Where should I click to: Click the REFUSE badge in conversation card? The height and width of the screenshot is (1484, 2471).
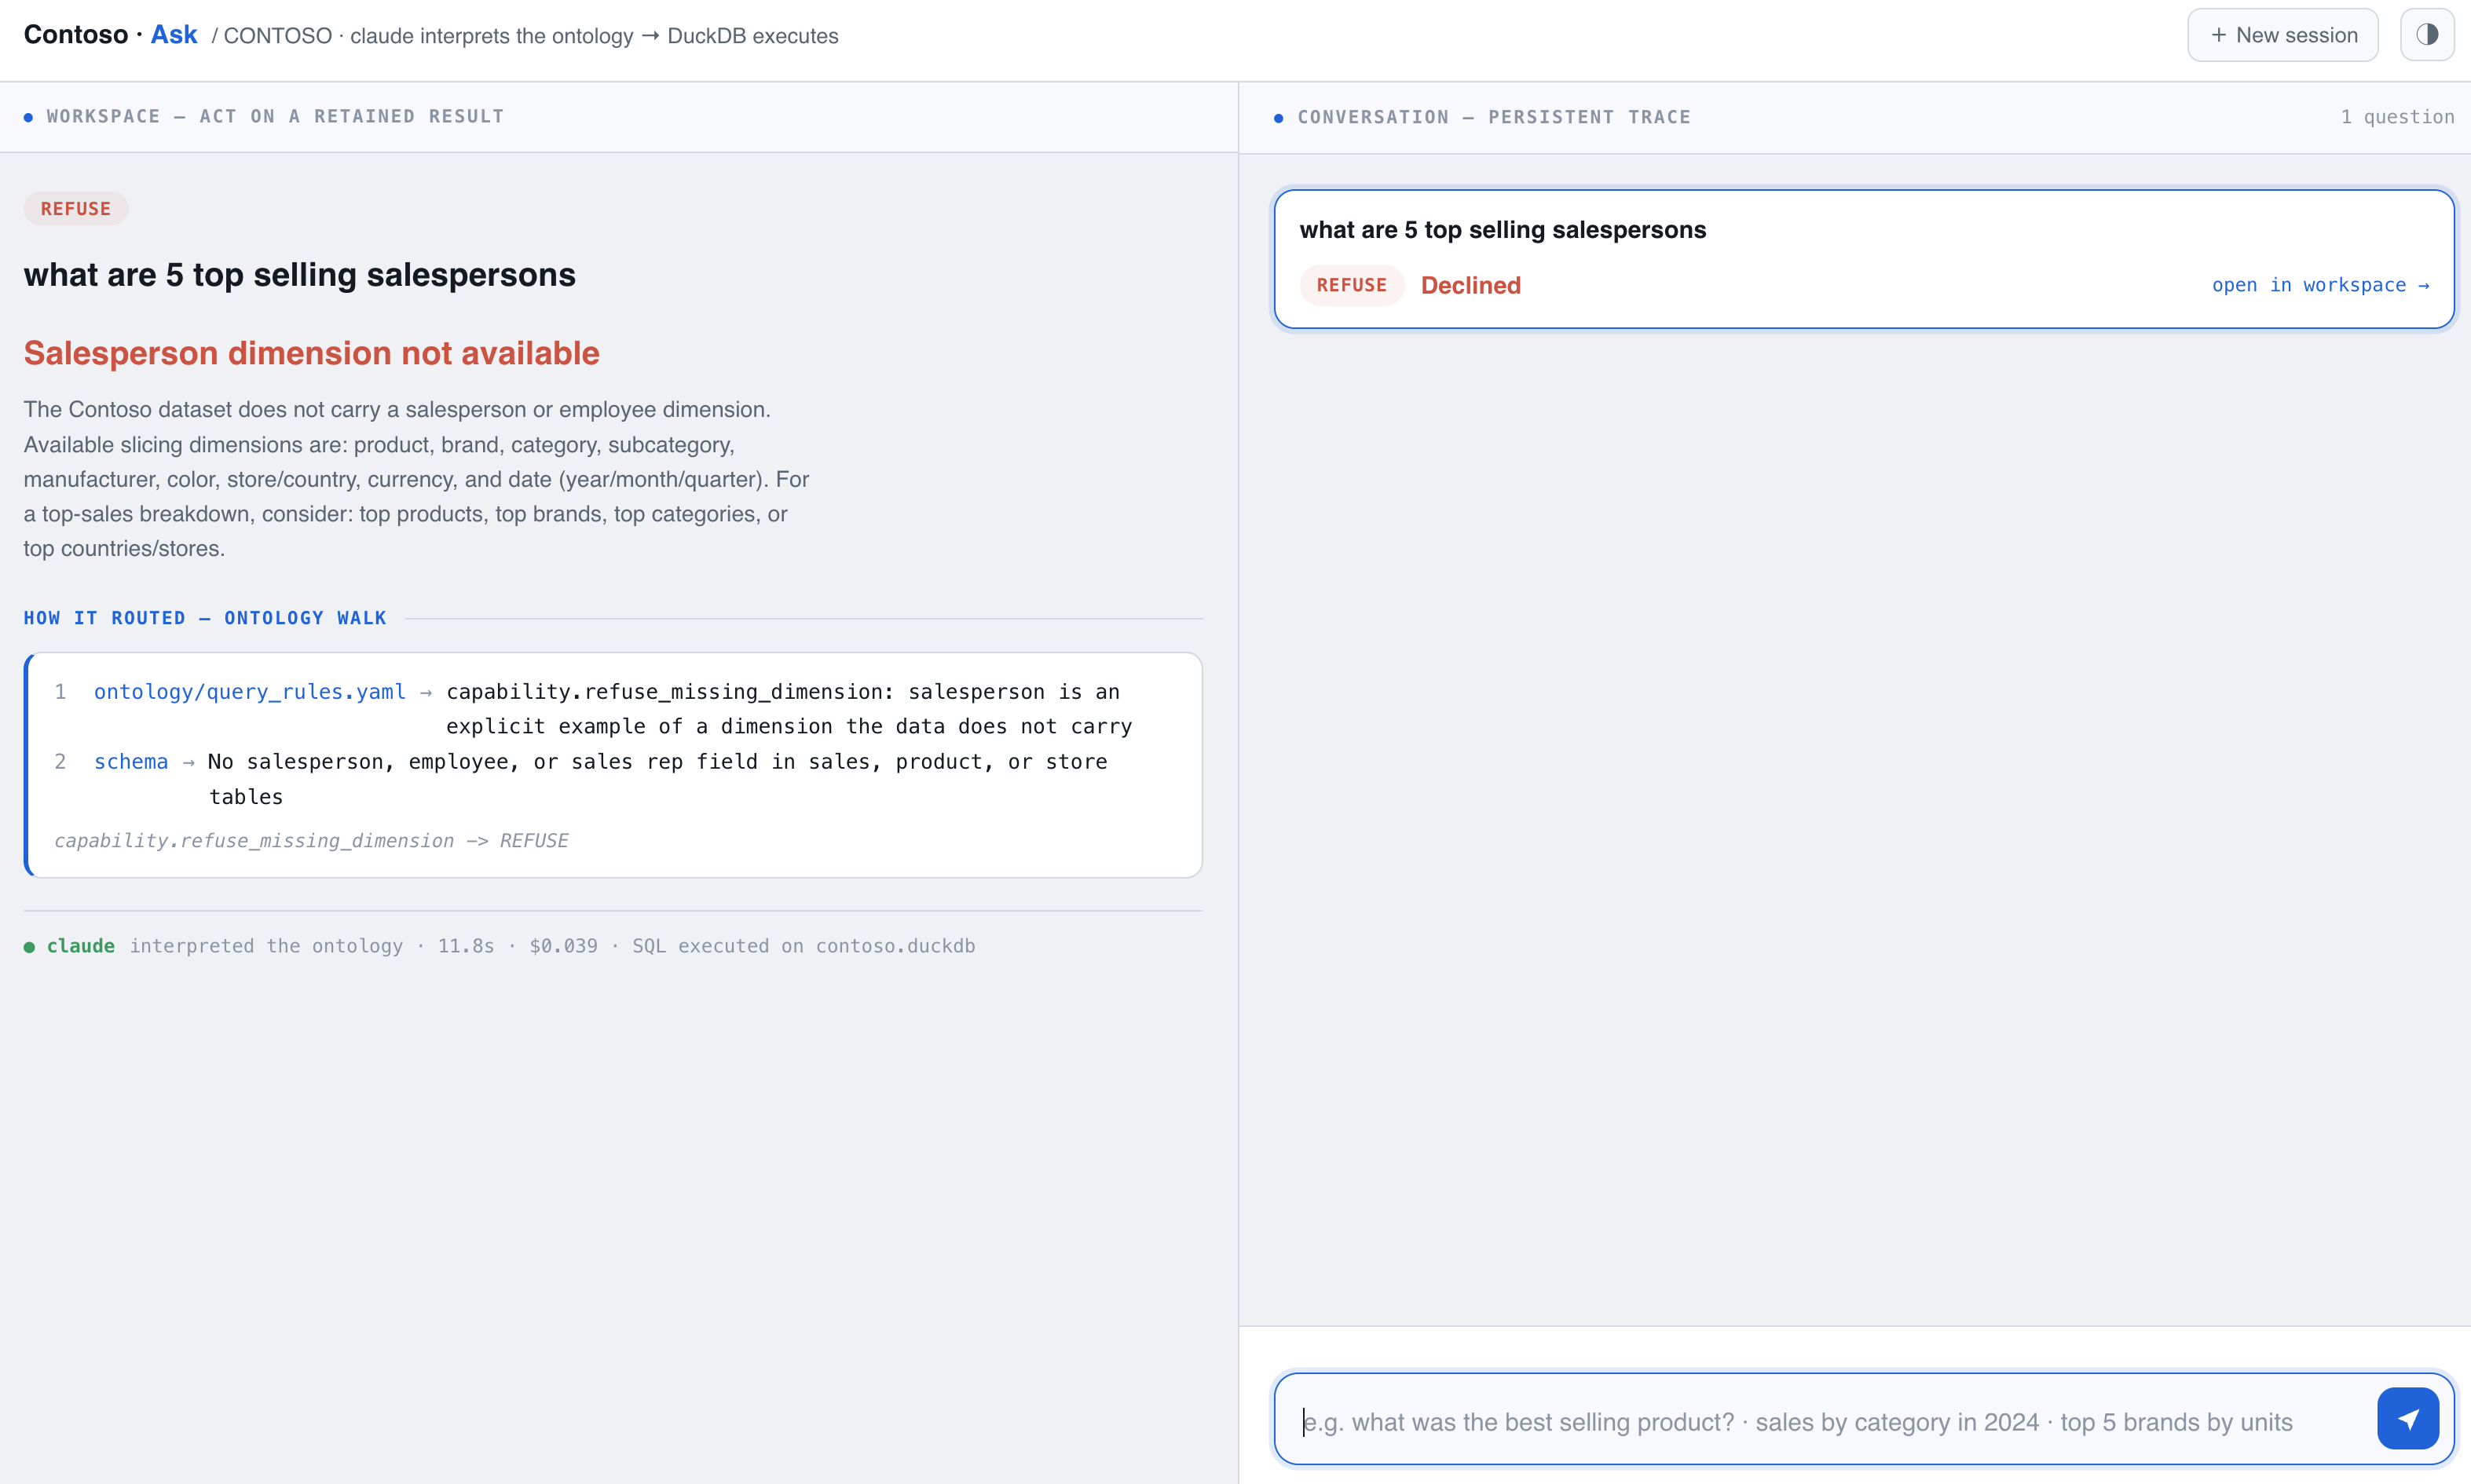coord(1351,285)
